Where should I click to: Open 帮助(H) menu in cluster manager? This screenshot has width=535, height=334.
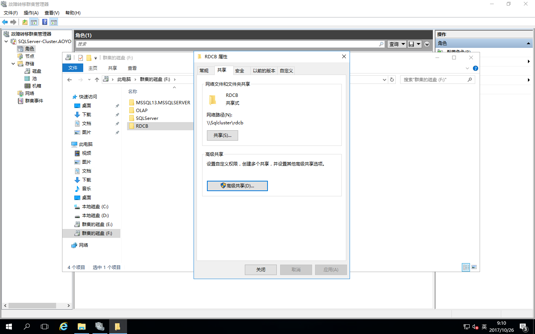point(73,13)
